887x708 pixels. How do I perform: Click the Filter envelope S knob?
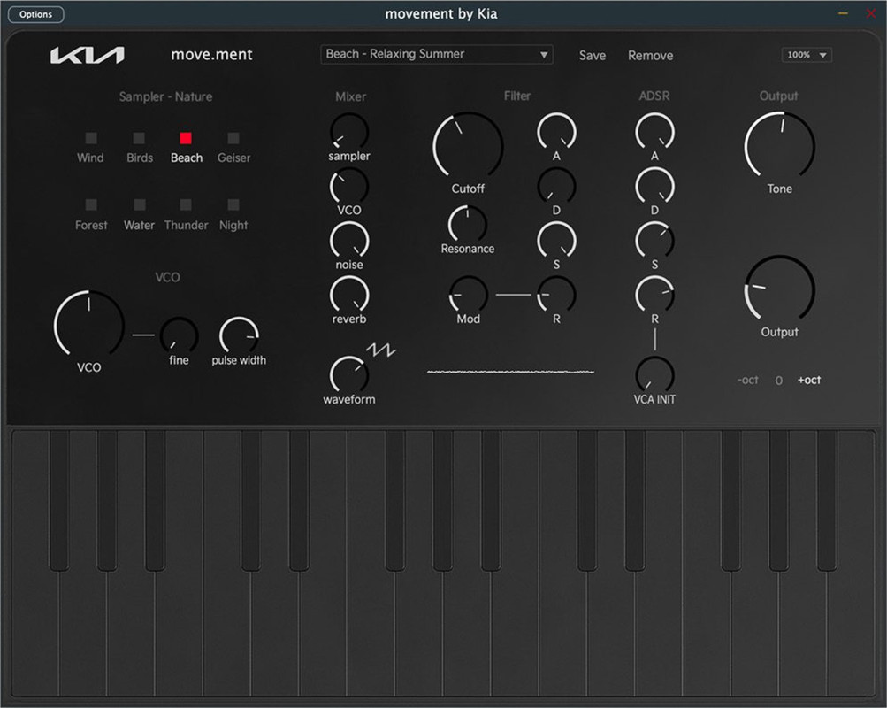pos(556,241)
